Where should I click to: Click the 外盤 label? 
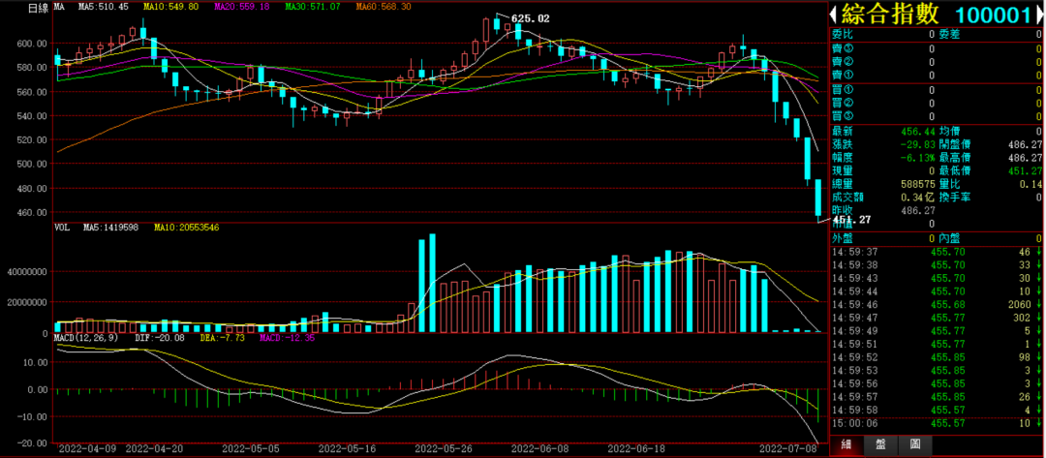coord(842,238)
